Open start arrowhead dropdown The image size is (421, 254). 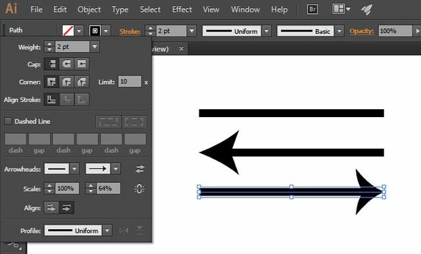[74, 169]
